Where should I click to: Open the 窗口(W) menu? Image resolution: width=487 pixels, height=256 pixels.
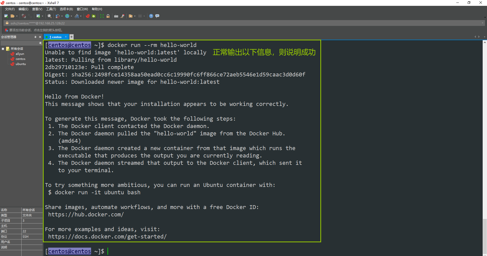coord(82,9)
